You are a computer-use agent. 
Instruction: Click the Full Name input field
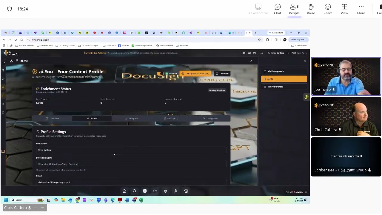(131, 150)
